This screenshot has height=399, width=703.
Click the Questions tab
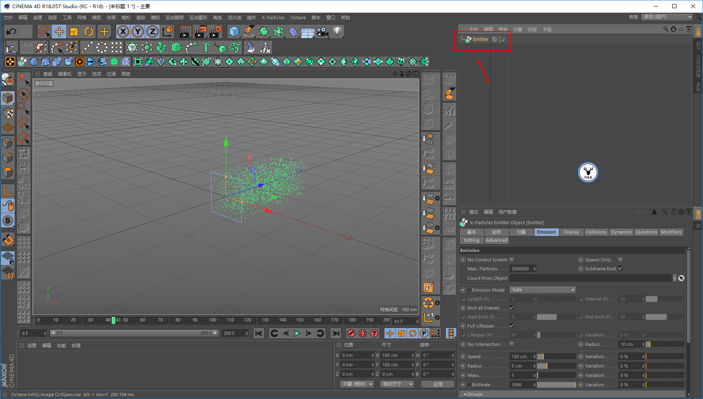(x=646, y=232)
